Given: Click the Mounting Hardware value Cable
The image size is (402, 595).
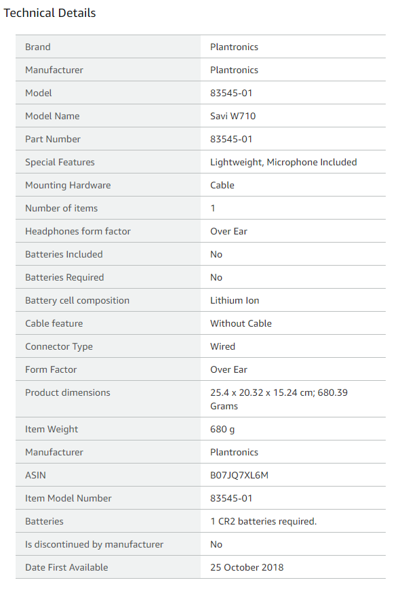Looking at the screenshot, I should (x=222, y=185).
